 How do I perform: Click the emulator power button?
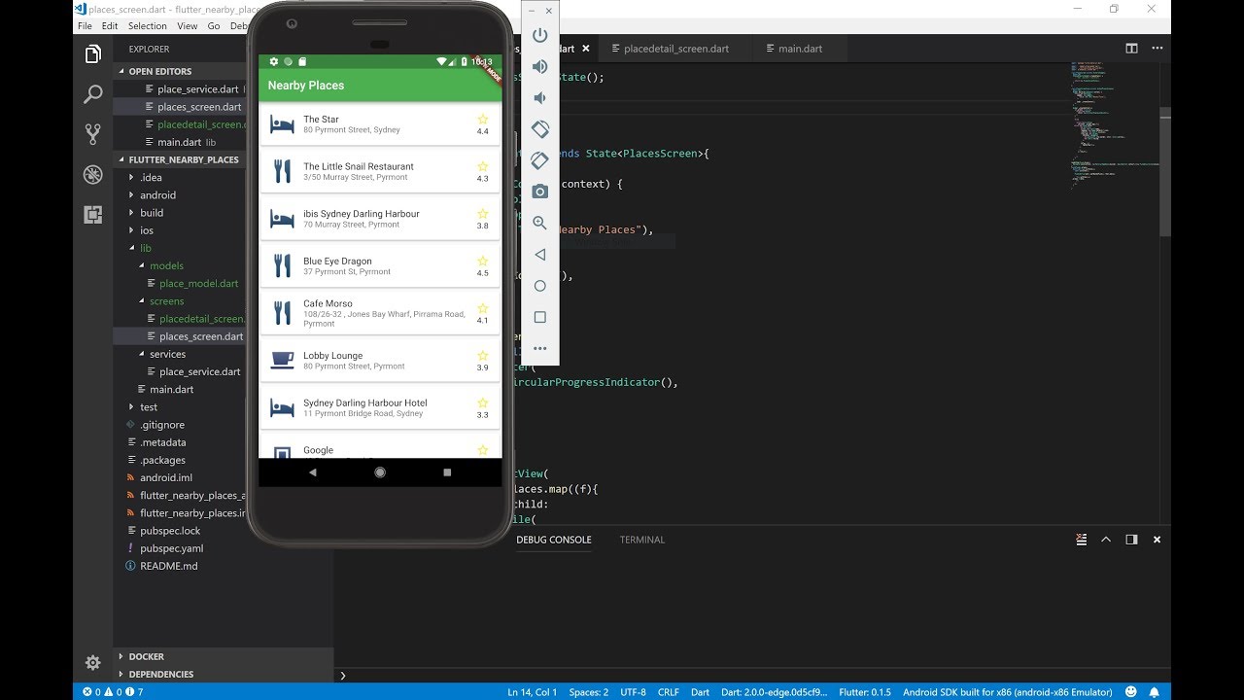point(540,36)
